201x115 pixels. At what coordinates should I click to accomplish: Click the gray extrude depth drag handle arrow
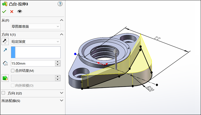pyautogui.click(x=116, y=59)
